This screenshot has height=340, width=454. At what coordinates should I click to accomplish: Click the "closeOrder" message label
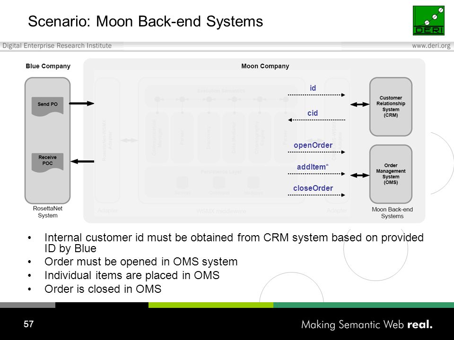(x=313, y=188)
